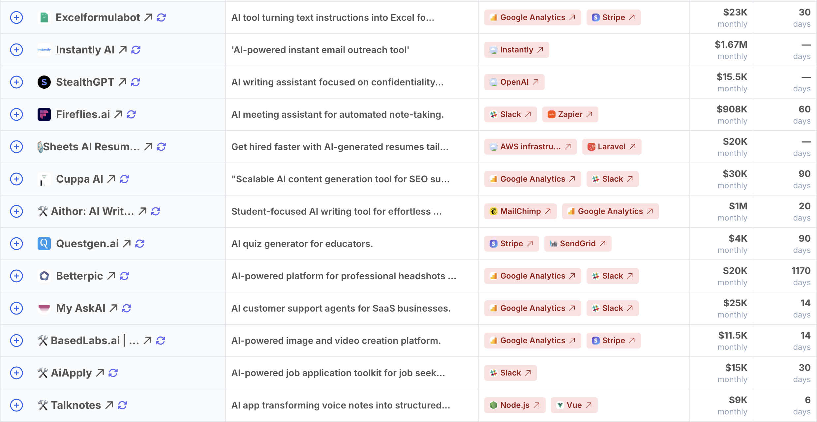Screen dimensions: 817x422
Task: Expand the Excelformulabot row with plus
Action: 16,17
